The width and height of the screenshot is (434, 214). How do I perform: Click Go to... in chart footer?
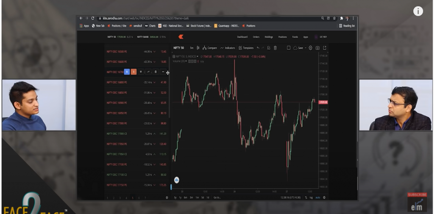(217, 197)
